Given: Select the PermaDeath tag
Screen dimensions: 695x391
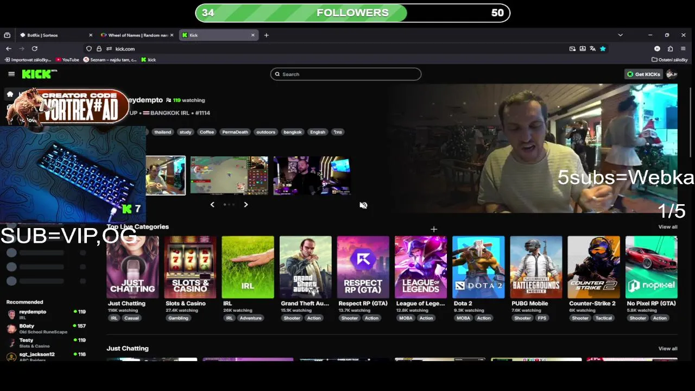Looking at the screenshot, I should click(x=235, y=132).
